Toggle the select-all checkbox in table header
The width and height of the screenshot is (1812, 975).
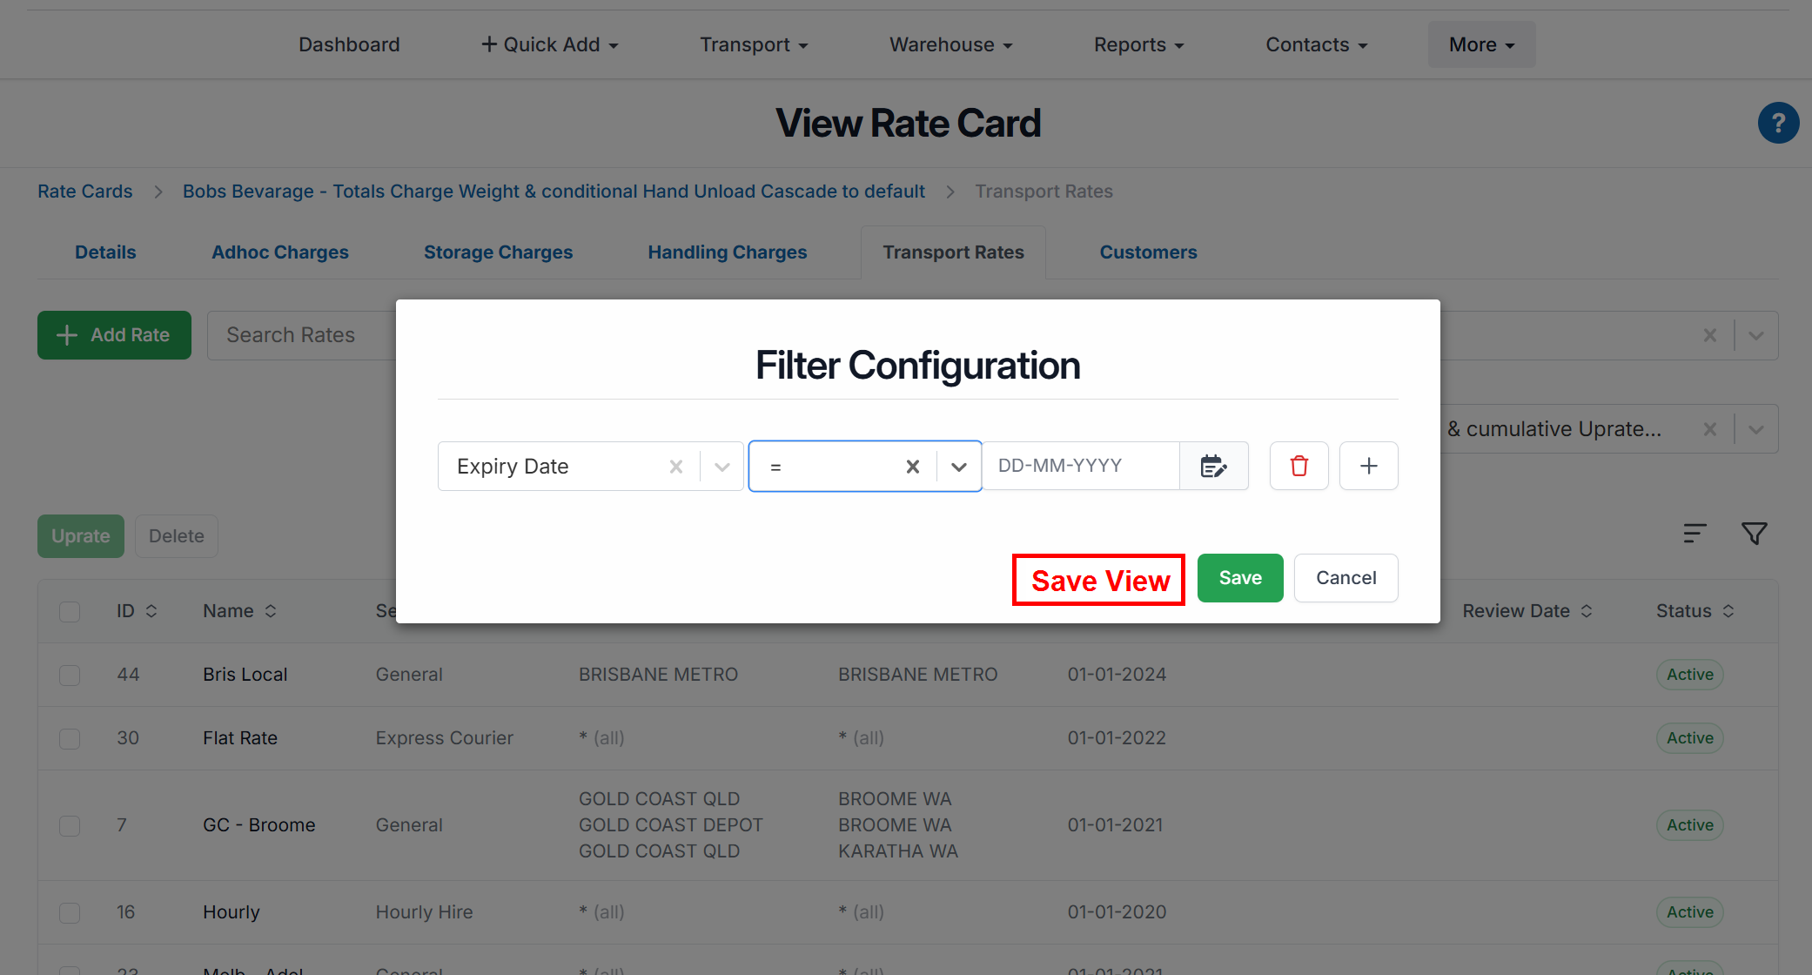(x=70, y=611)
